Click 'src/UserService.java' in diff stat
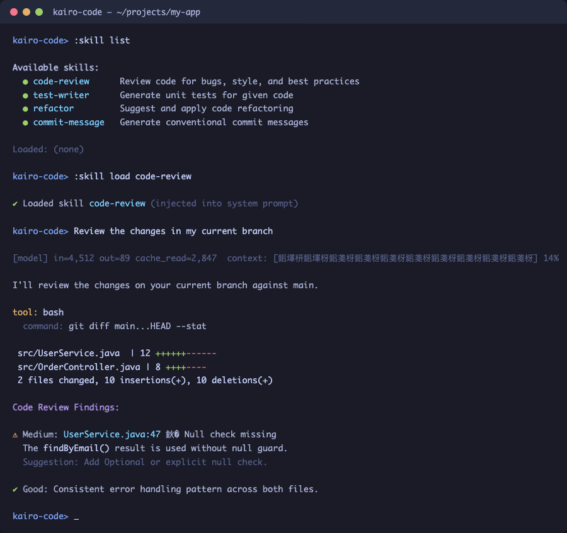 pyautogui.click(x=69, y=353)
